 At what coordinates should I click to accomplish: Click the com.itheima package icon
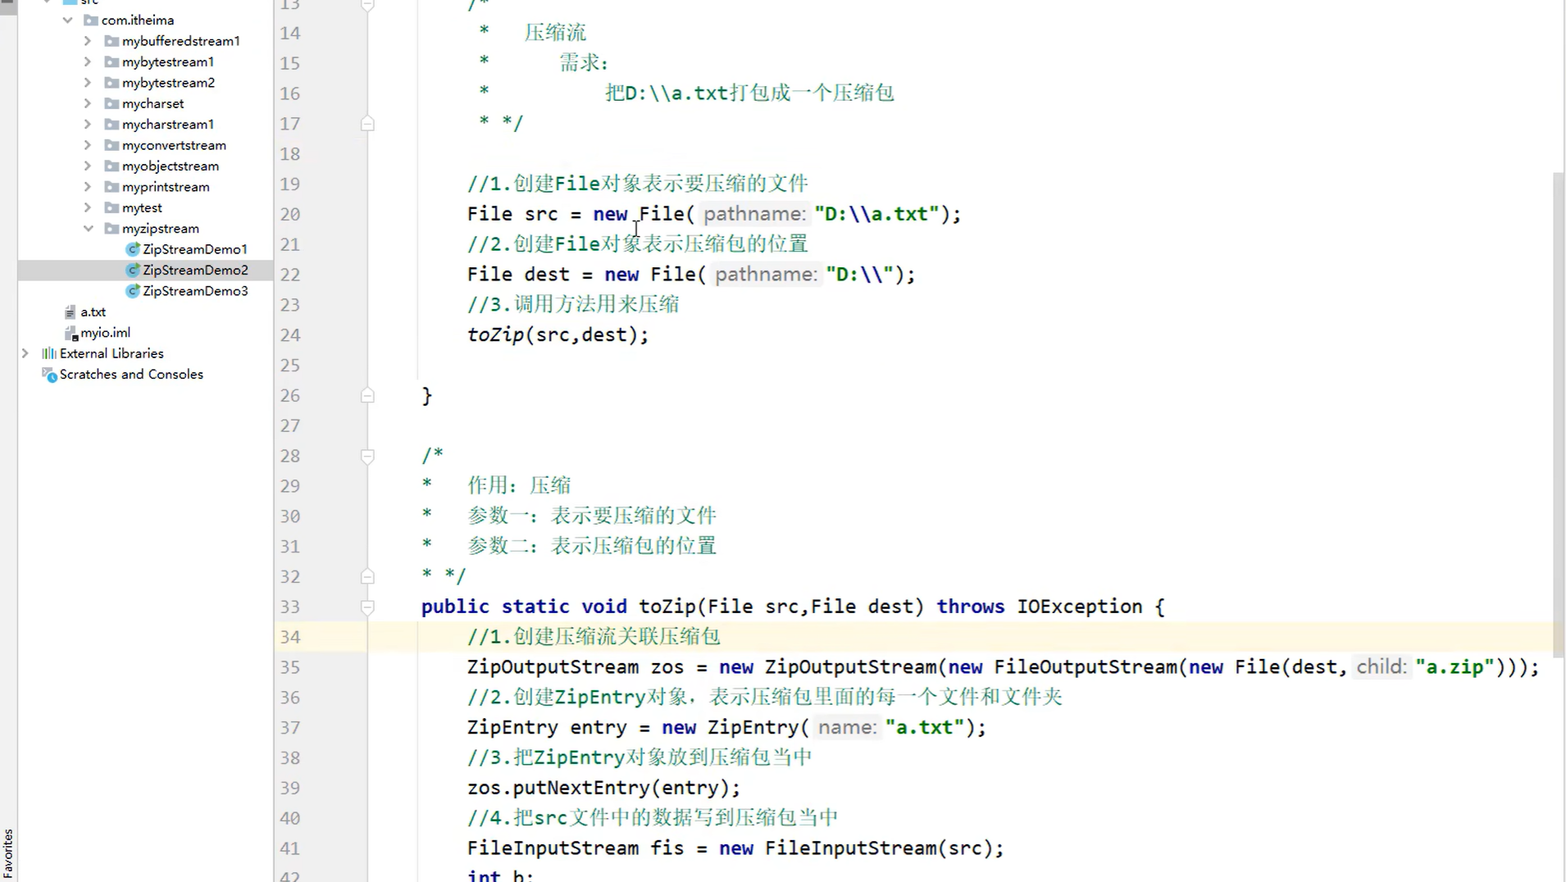click(90, 20)
